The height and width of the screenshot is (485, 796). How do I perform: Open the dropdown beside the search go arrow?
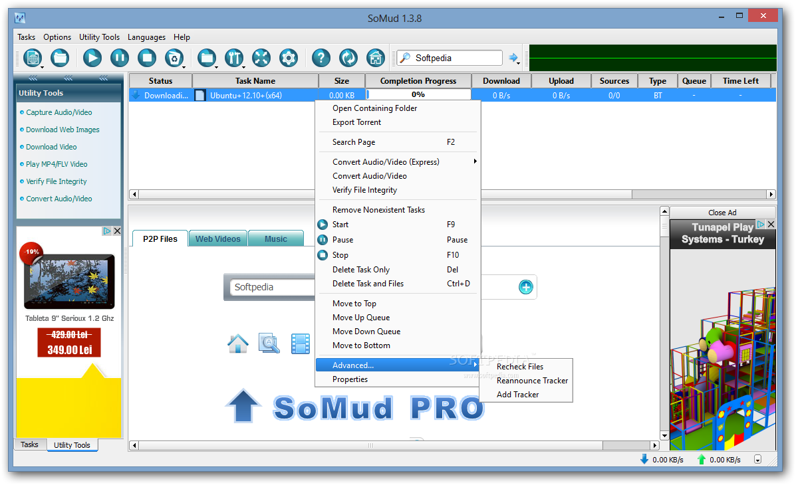(x=519, y=63)
